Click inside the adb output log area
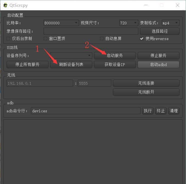Screen dimensions: 186x184 (93, 152)
